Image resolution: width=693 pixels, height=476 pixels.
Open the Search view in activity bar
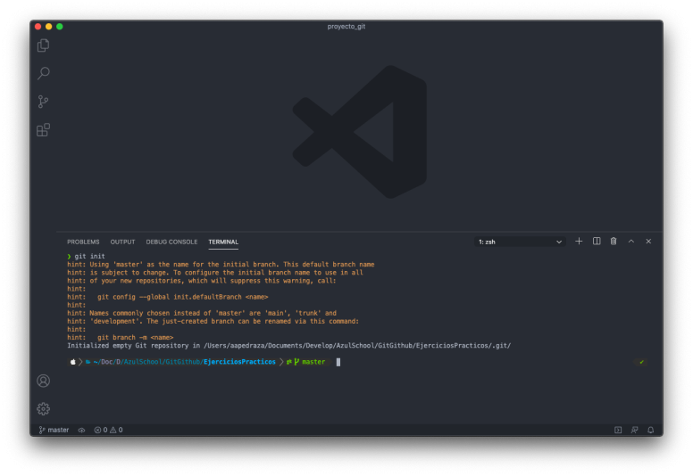tap(43, 73)
